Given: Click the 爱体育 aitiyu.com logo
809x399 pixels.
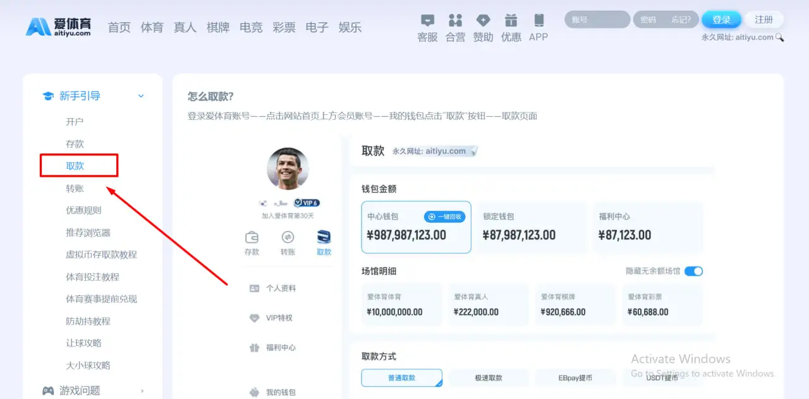Looking at the screenshot, I should click(x=58, y=27).
